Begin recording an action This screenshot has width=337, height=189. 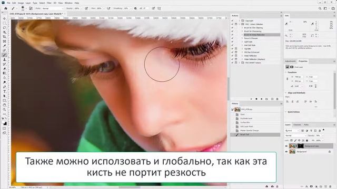tap(256, 99)
